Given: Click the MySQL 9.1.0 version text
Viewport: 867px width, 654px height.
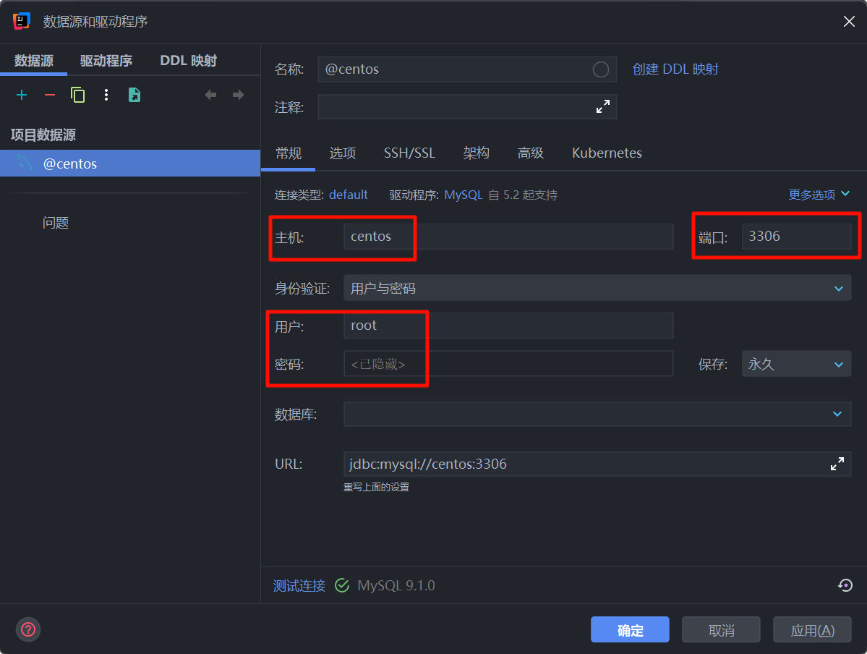Looking at the screenshot, I should (396, 585).
